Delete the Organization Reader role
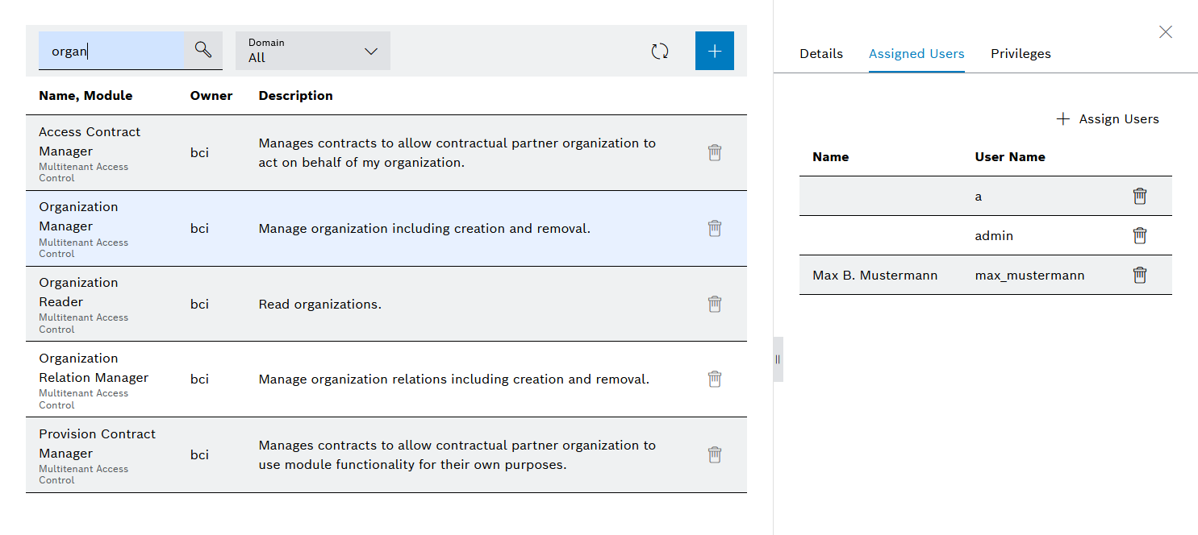Image resolution: width=1198 pixels, height=535 pixels. click(714, 304)
